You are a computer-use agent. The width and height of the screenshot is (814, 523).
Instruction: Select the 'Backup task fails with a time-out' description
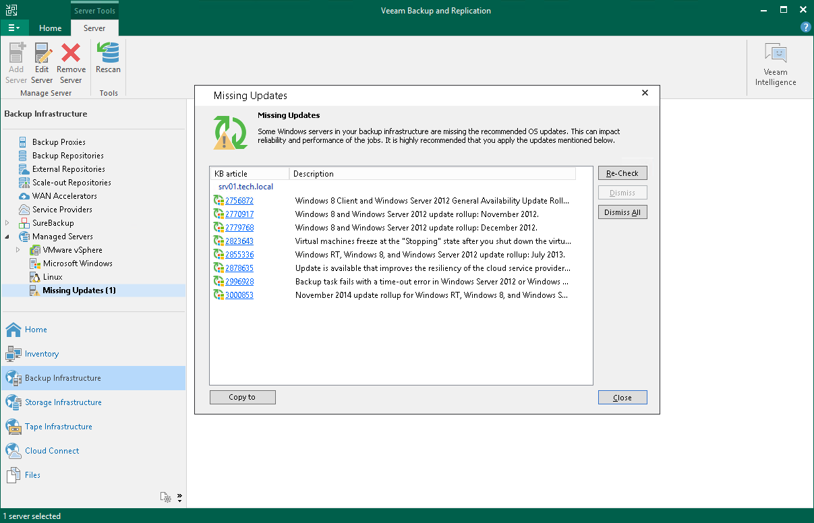[x=432, y=282]
